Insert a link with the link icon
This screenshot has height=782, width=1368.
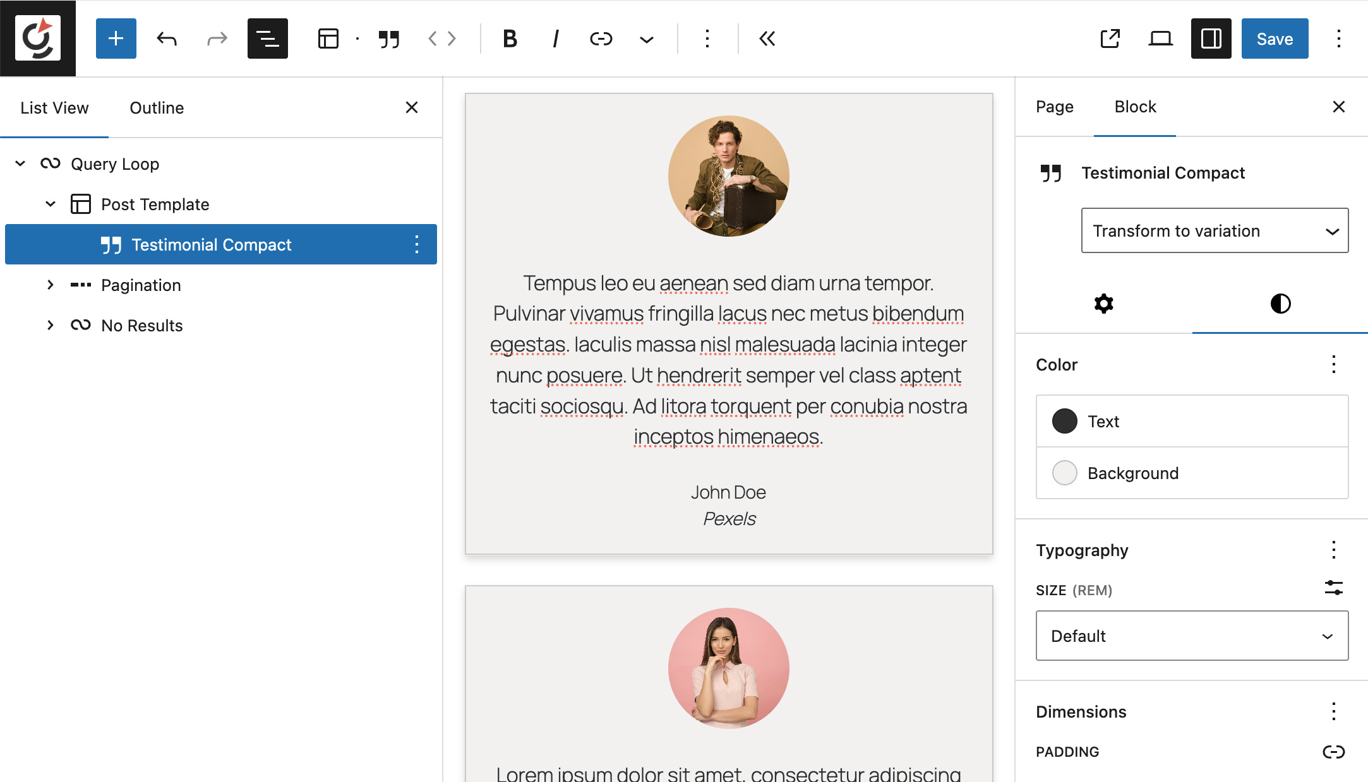click(601, 39)
